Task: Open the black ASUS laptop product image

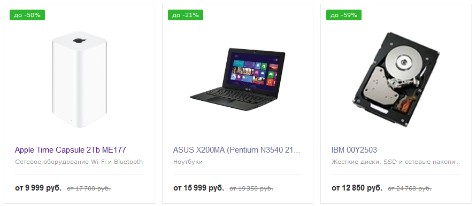Action: (237, 80)
